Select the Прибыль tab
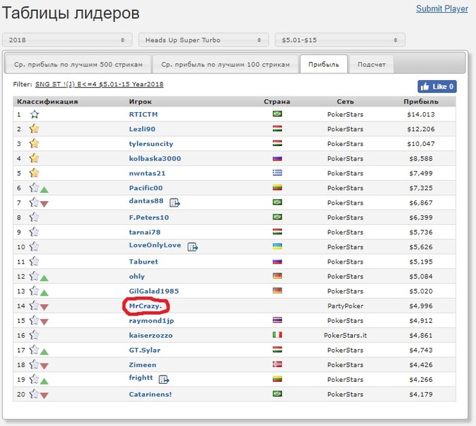This screenshot has height=426, width=476. point(324,64)
